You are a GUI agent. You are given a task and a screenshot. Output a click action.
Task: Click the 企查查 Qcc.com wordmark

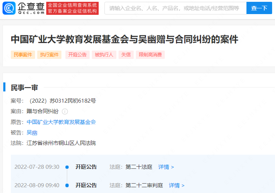[x=31, y=8]
